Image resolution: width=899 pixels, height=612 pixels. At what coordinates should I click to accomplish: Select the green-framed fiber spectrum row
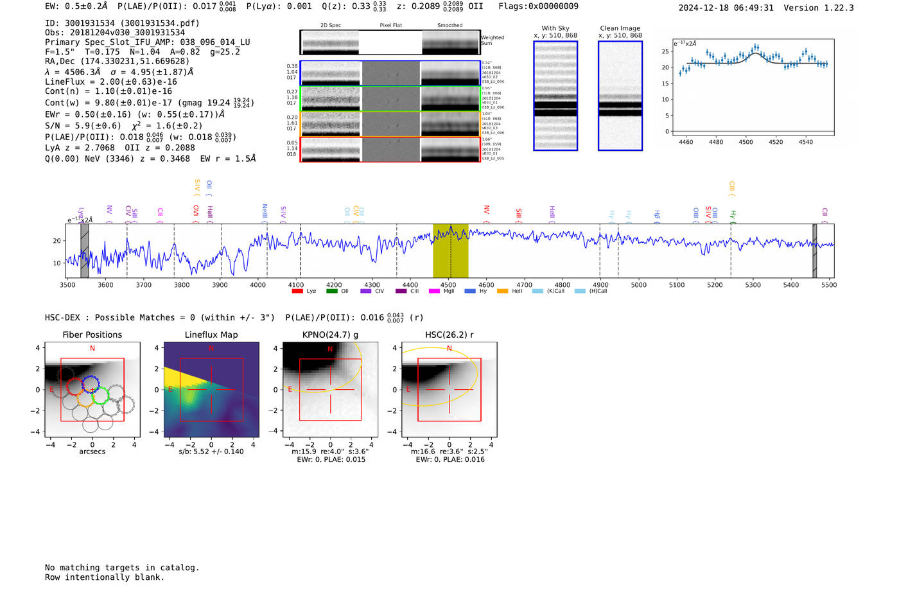click(x=390, y=98)
